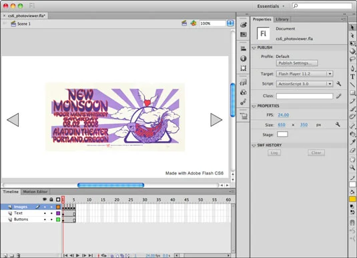
Task: Open the Motion Presets panel icon
Action: (x=244, y=102)
